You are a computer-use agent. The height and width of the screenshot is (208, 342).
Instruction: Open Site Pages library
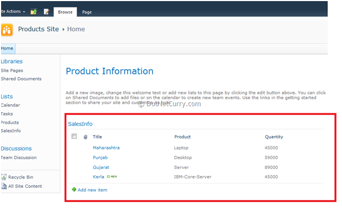click(x=12, y=70)
